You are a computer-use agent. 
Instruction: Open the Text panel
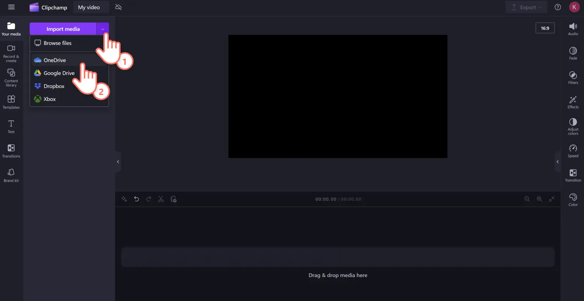pyautogui.click(x=11, y=127)
